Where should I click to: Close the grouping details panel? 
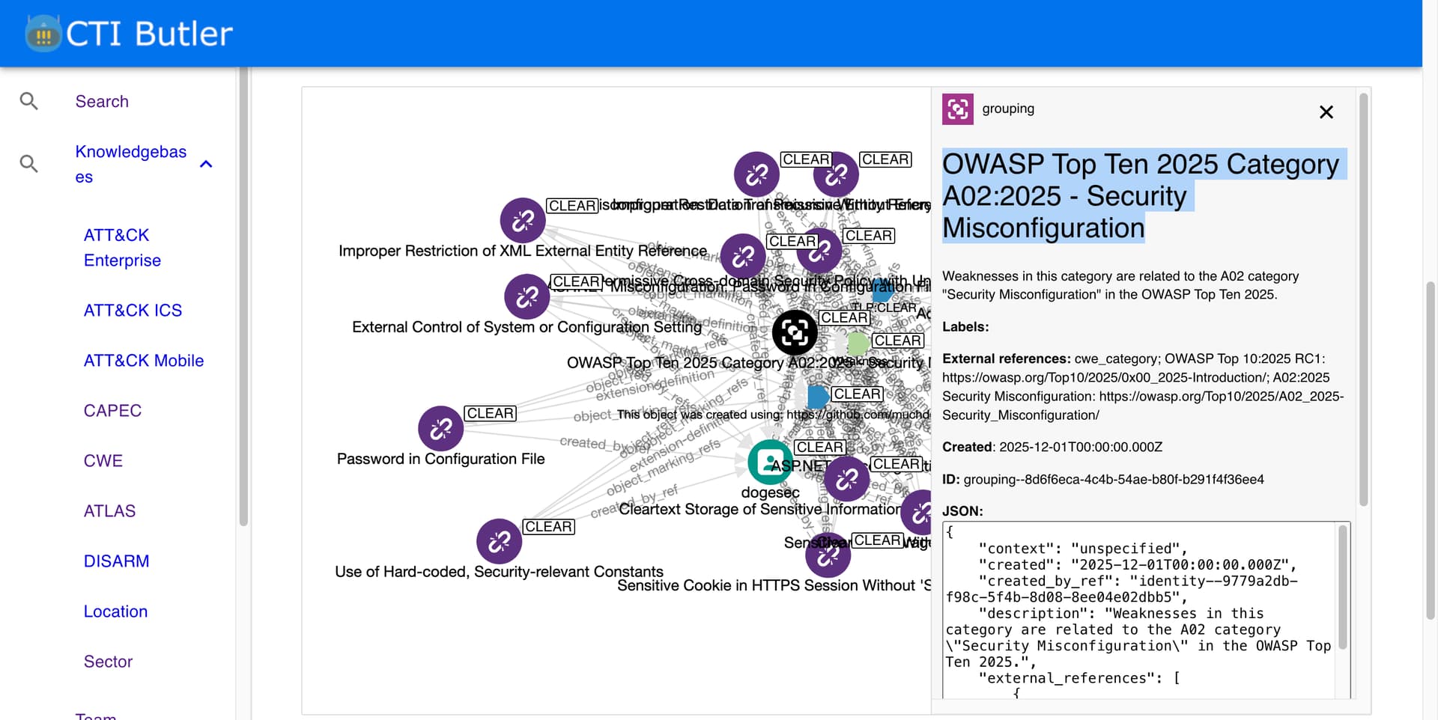pyautogui.click(x=1326, y=112)
